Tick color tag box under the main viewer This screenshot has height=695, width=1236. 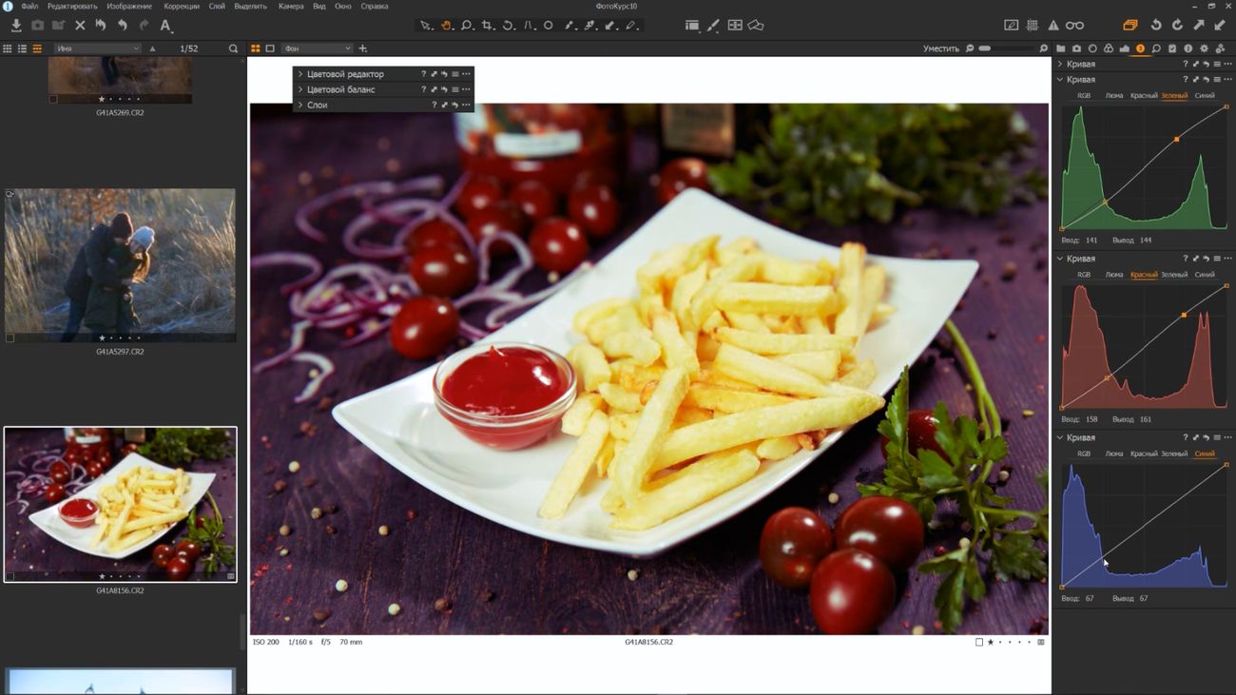[979, 643]
